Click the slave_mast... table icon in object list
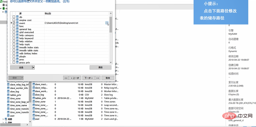This screenshot has width=256, height=127. pyautogui.click(x=34, y=84)
